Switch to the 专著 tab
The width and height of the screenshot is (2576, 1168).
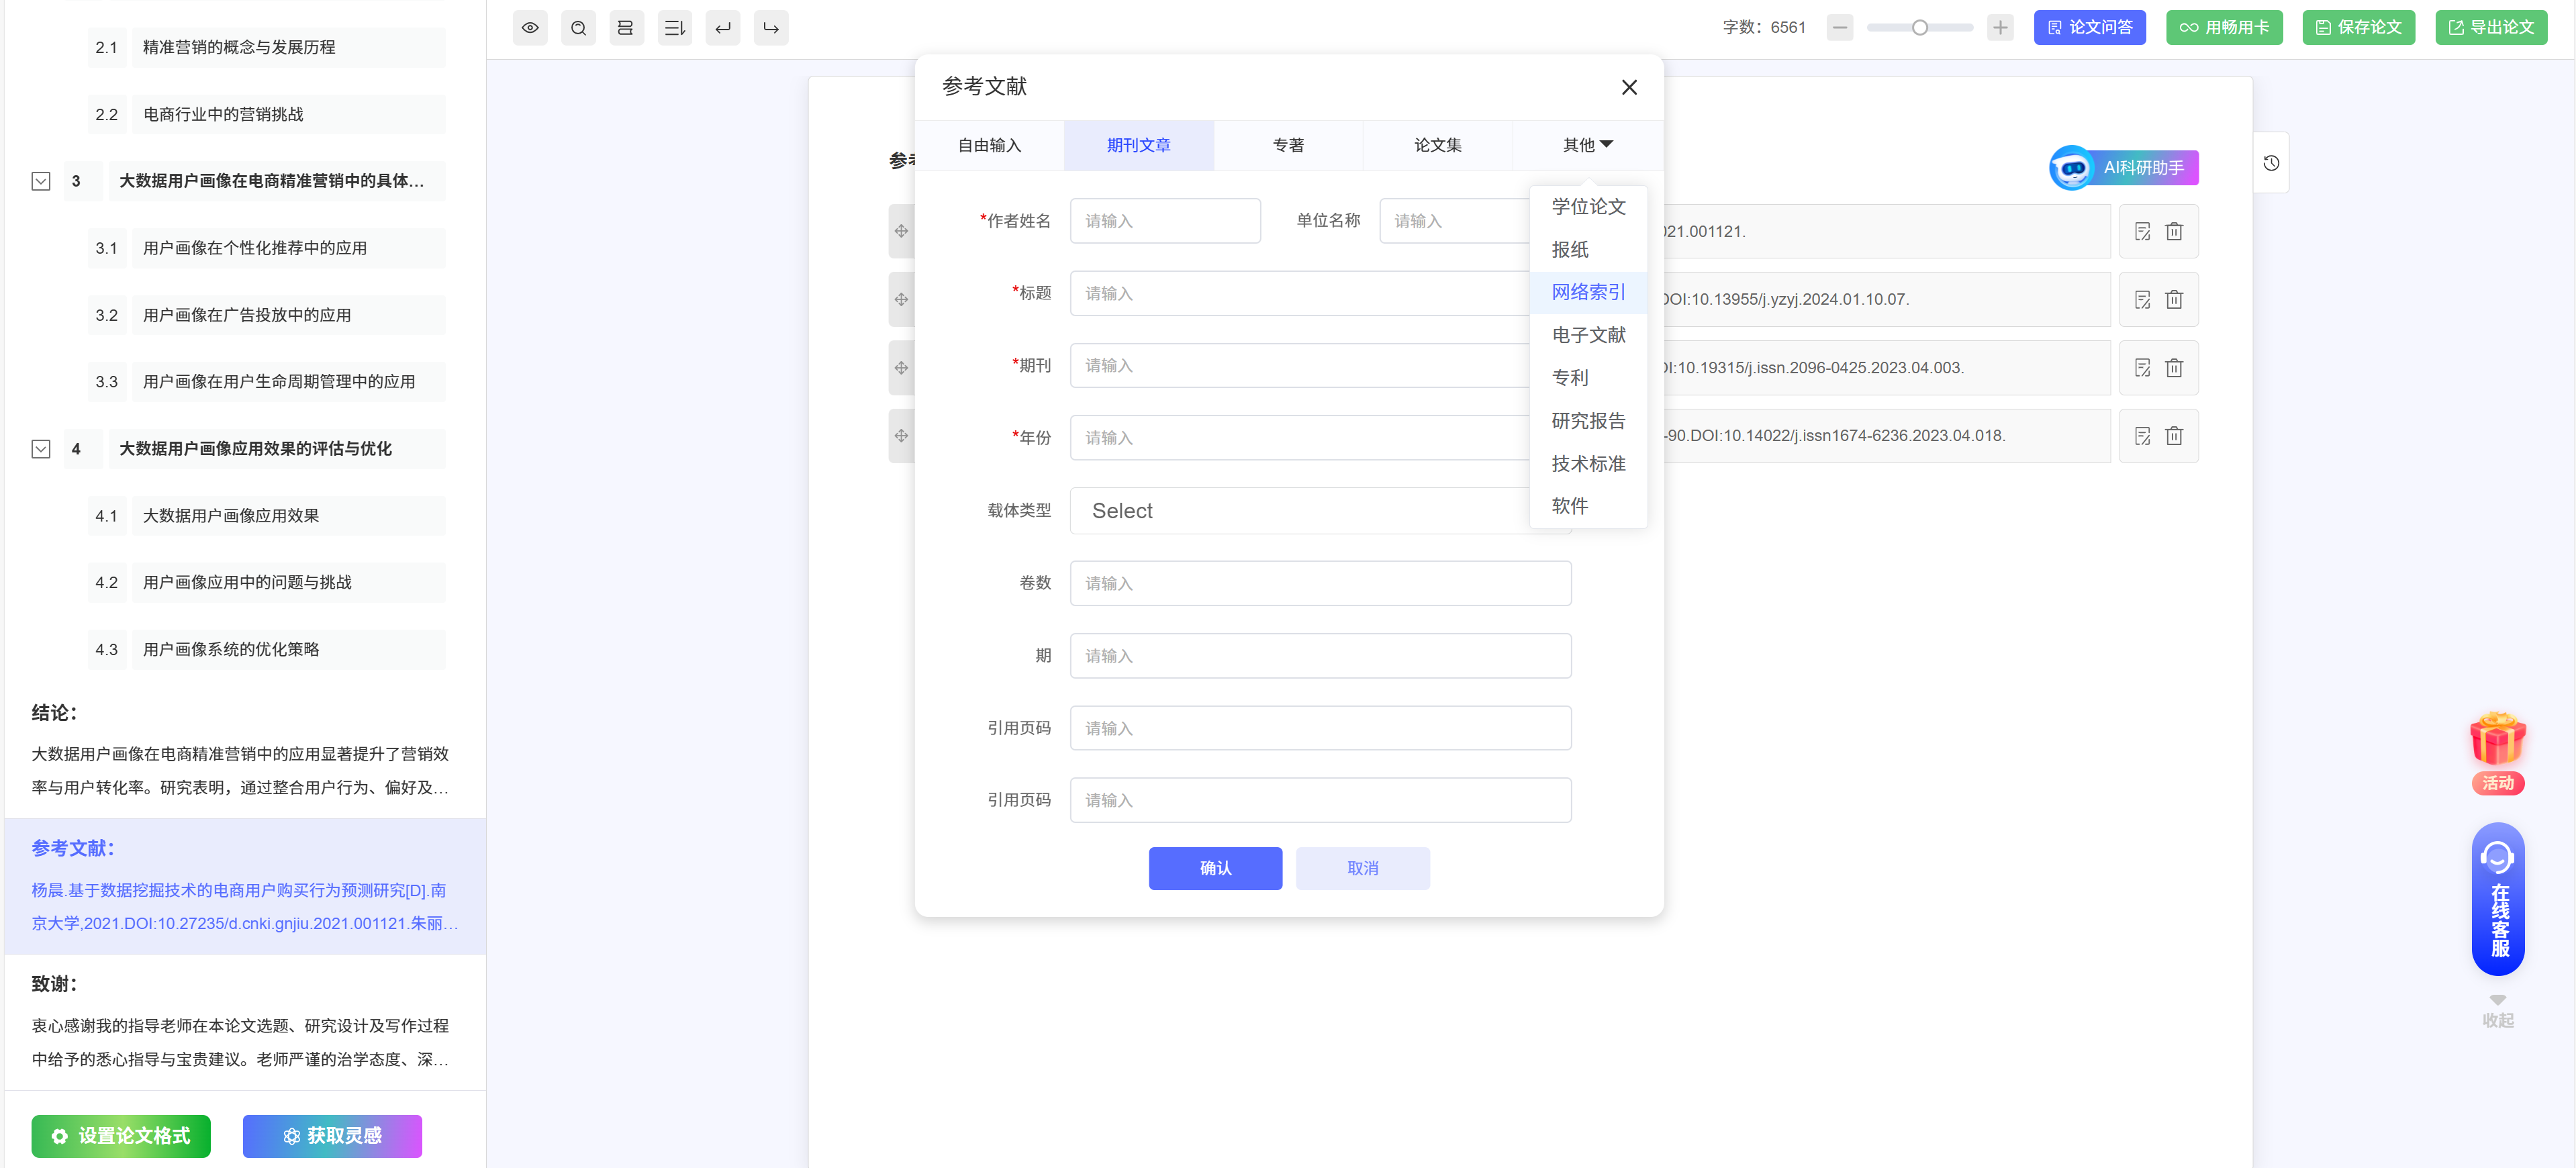click(1288, 145)
